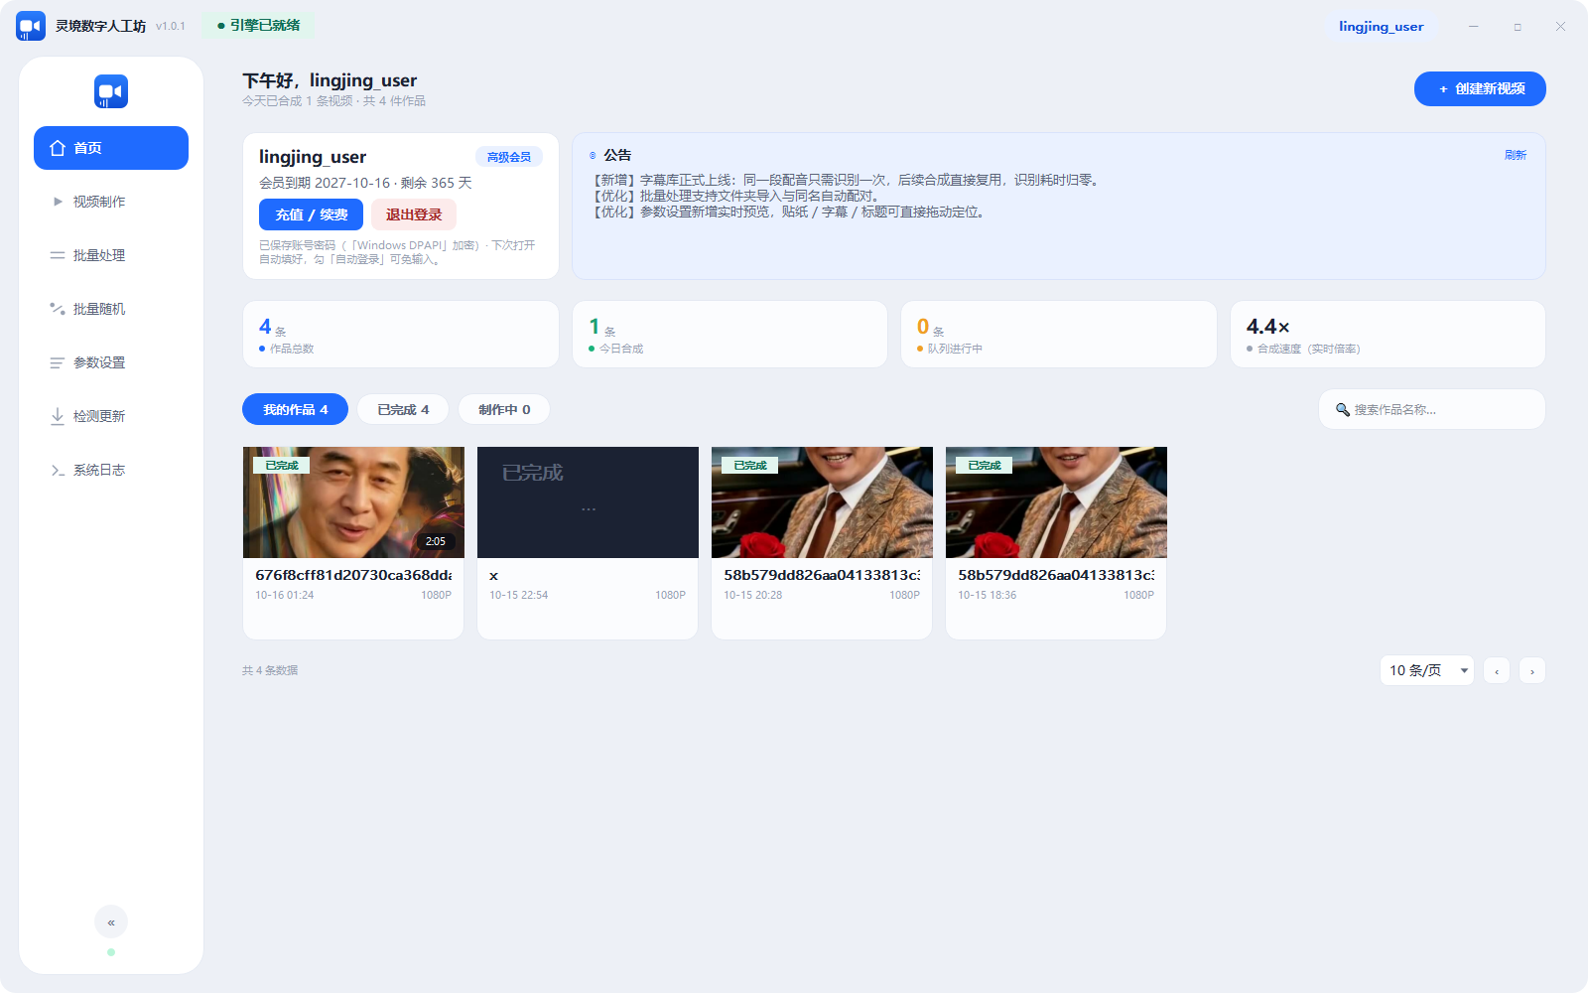
Task: Open the 676f8cff81d20730 video thumbnail
Action: pyautogui.click(x=353, y=502)
